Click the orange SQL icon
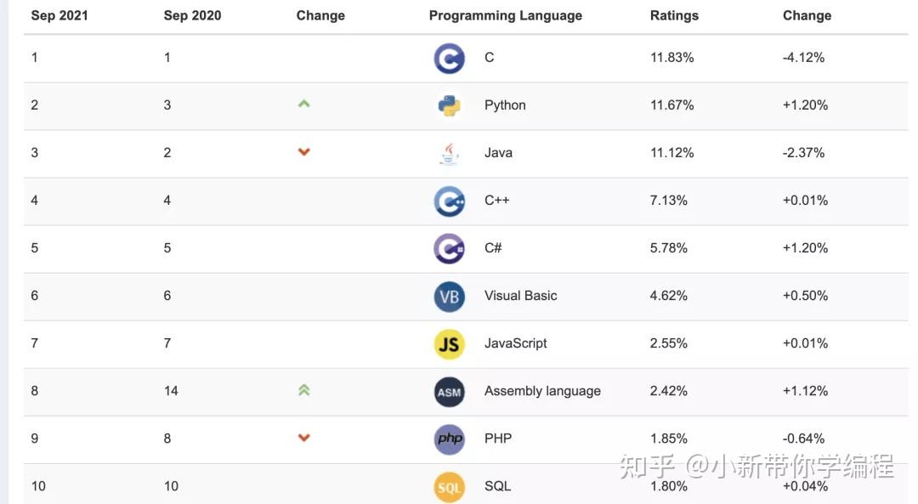918x504 pixels. (x=449, y=486)
